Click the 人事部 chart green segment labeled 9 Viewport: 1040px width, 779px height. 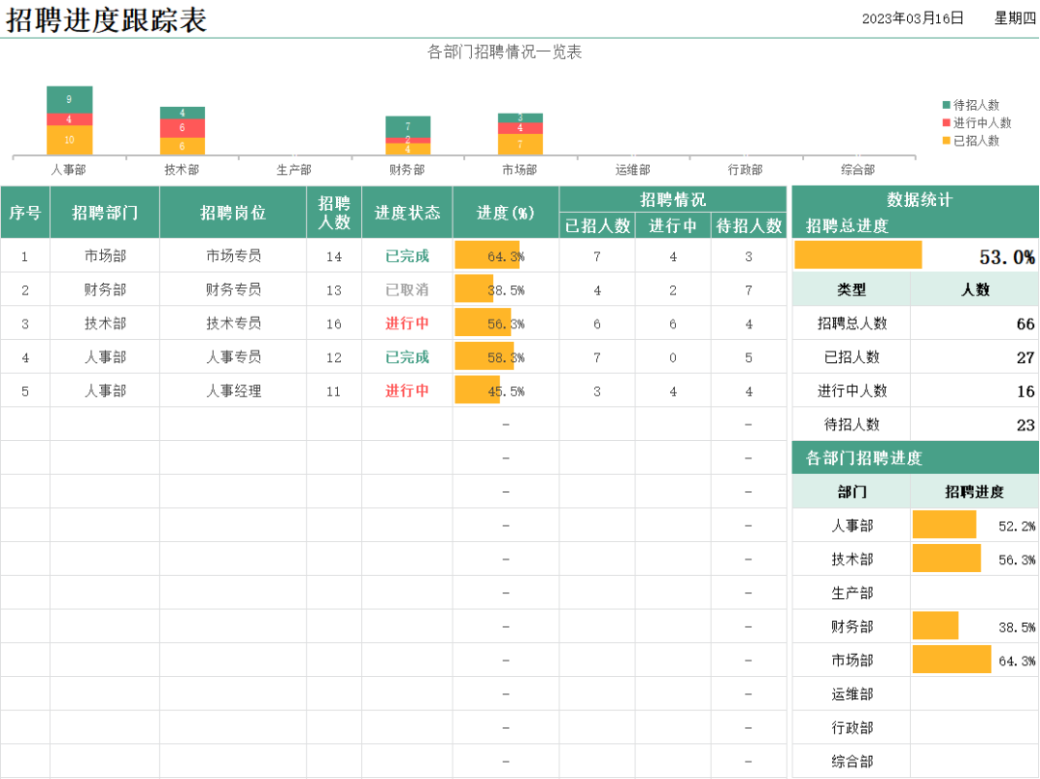tap(69, 100)
